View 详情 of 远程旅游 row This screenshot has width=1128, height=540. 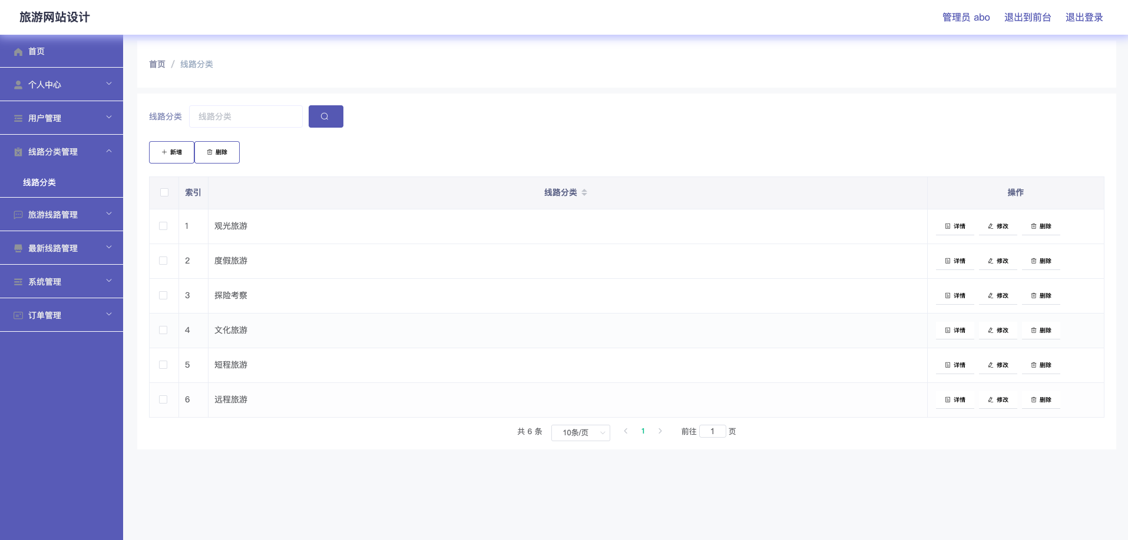[x=955, y=399]
